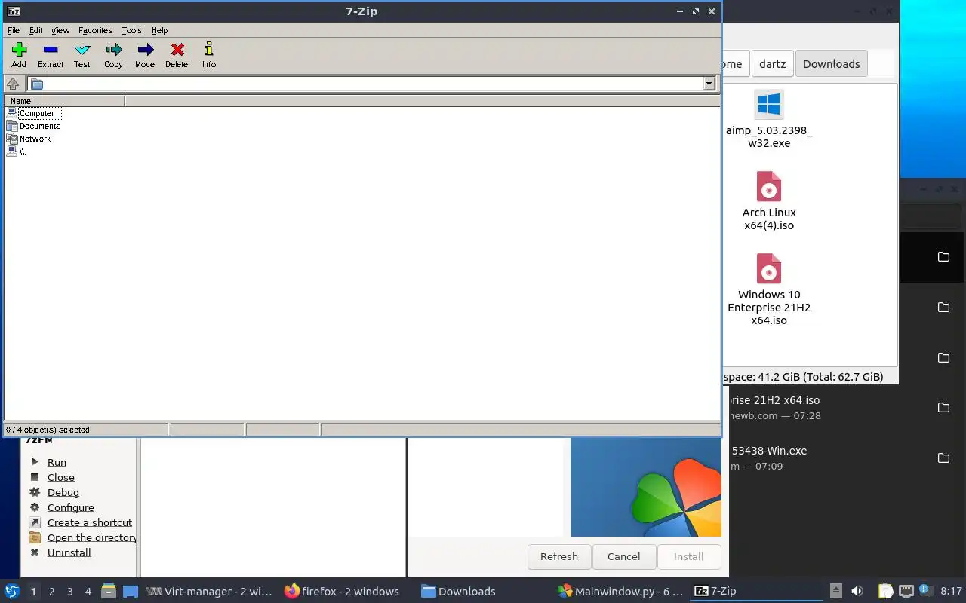Click the Refresh button in the install dialog

point(559,556)
